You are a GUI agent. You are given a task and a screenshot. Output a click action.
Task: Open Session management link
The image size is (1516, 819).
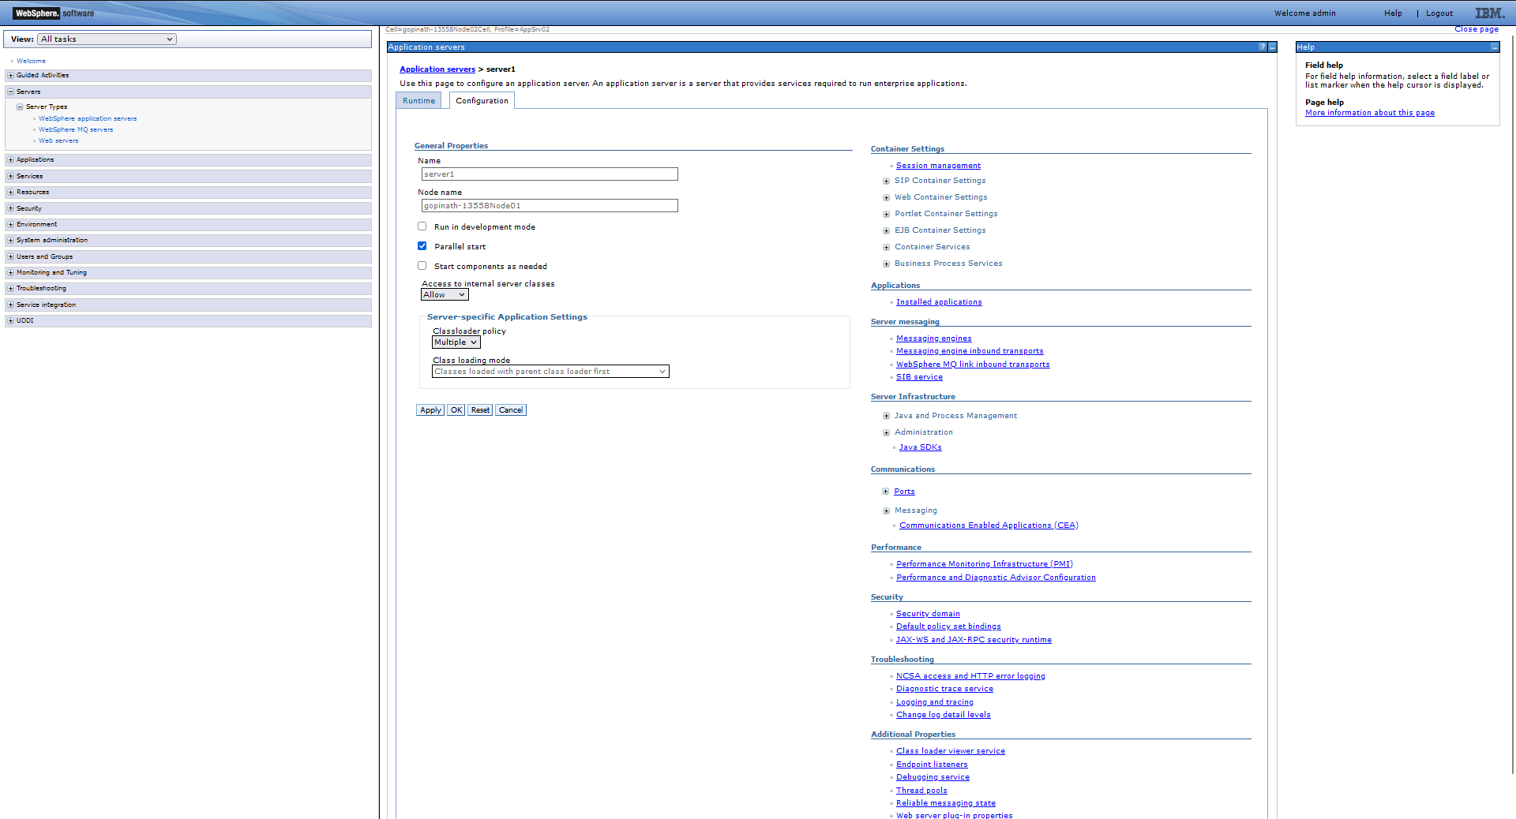click(938, 166)
